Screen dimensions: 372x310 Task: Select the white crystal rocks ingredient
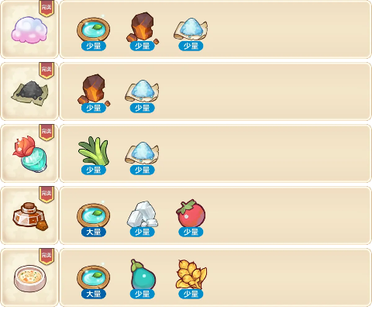(143, 214)
